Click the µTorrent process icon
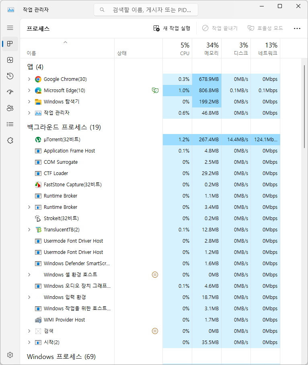Viewport: 308px width, 365px height. (38, 140)
